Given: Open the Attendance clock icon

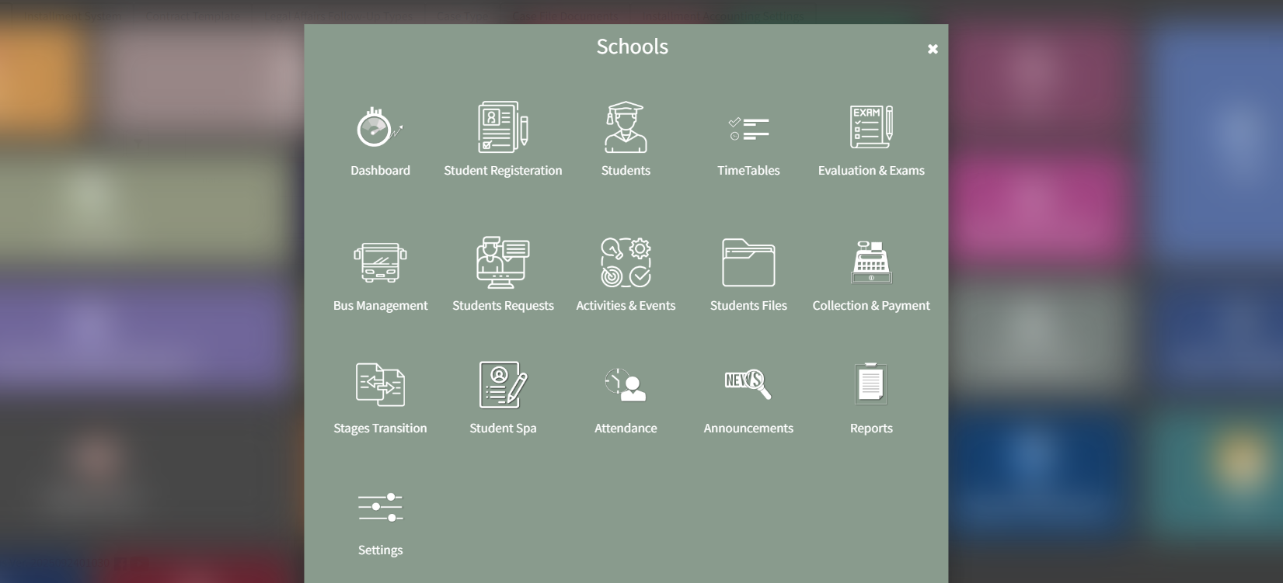Looking at the screenshot, I should coord(626,384).
